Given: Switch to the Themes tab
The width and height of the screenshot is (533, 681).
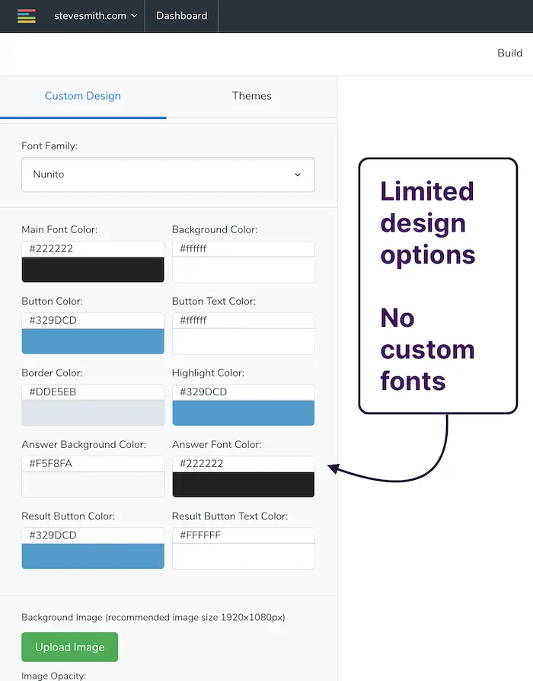Looking at the screenshot, I should (x=251, y=96).
